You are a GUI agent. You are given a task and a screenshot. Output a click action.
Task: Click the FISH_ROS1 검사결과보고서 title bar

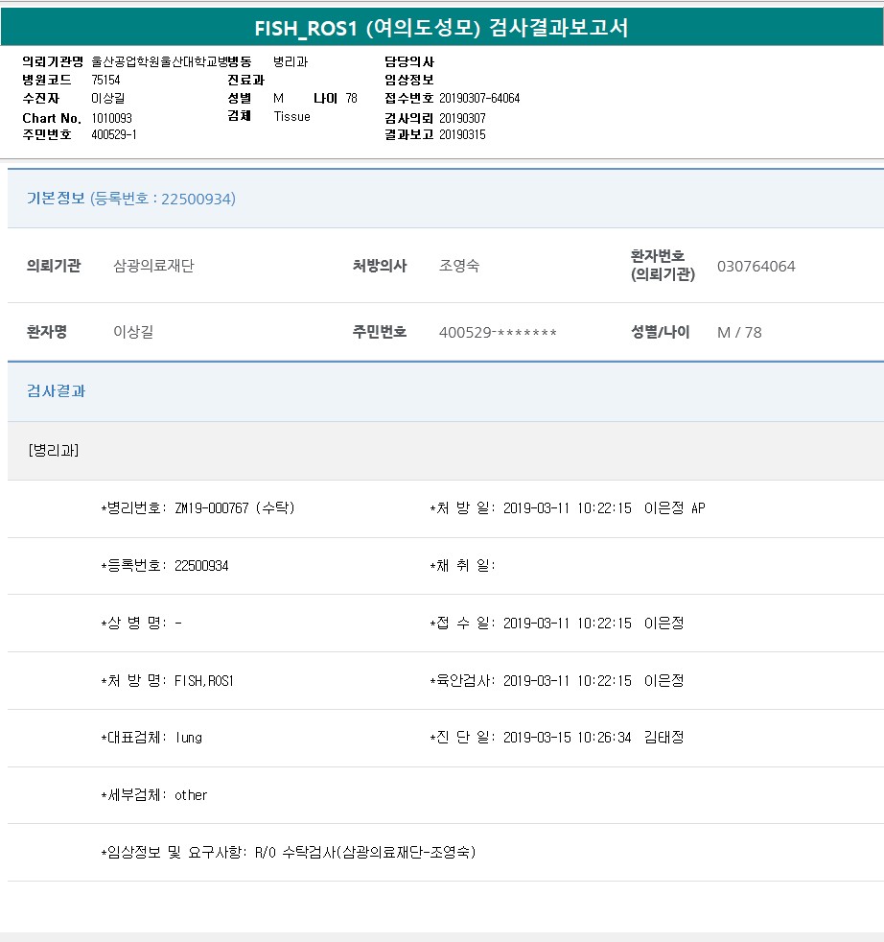(x=442, y=28)
